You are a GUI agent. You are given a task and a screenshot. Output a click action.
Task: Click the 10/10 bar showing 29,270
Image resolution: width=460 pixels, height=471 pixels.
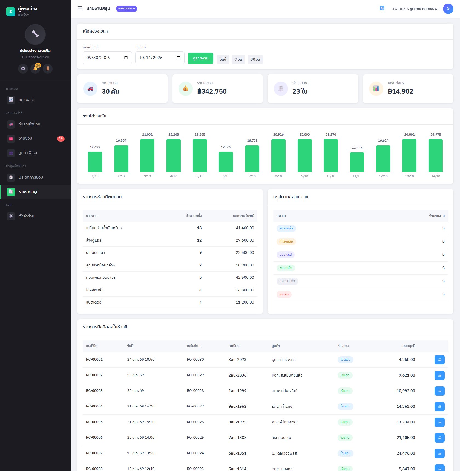[331, 156]
